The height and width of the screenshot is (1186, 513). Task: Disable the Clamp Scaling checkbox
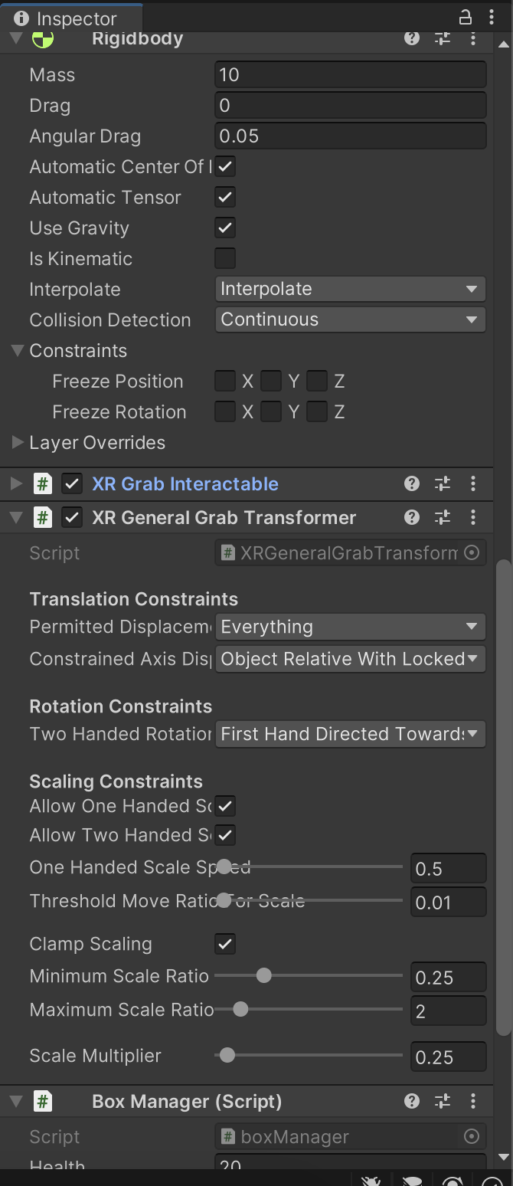point(225,943)
